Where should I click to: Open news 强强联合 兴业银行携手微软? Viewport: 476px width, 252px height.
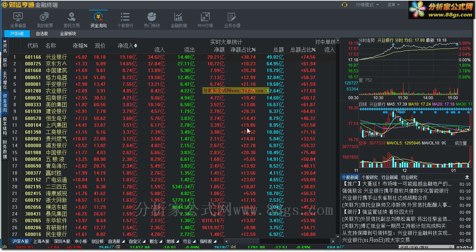coord(395,191)
